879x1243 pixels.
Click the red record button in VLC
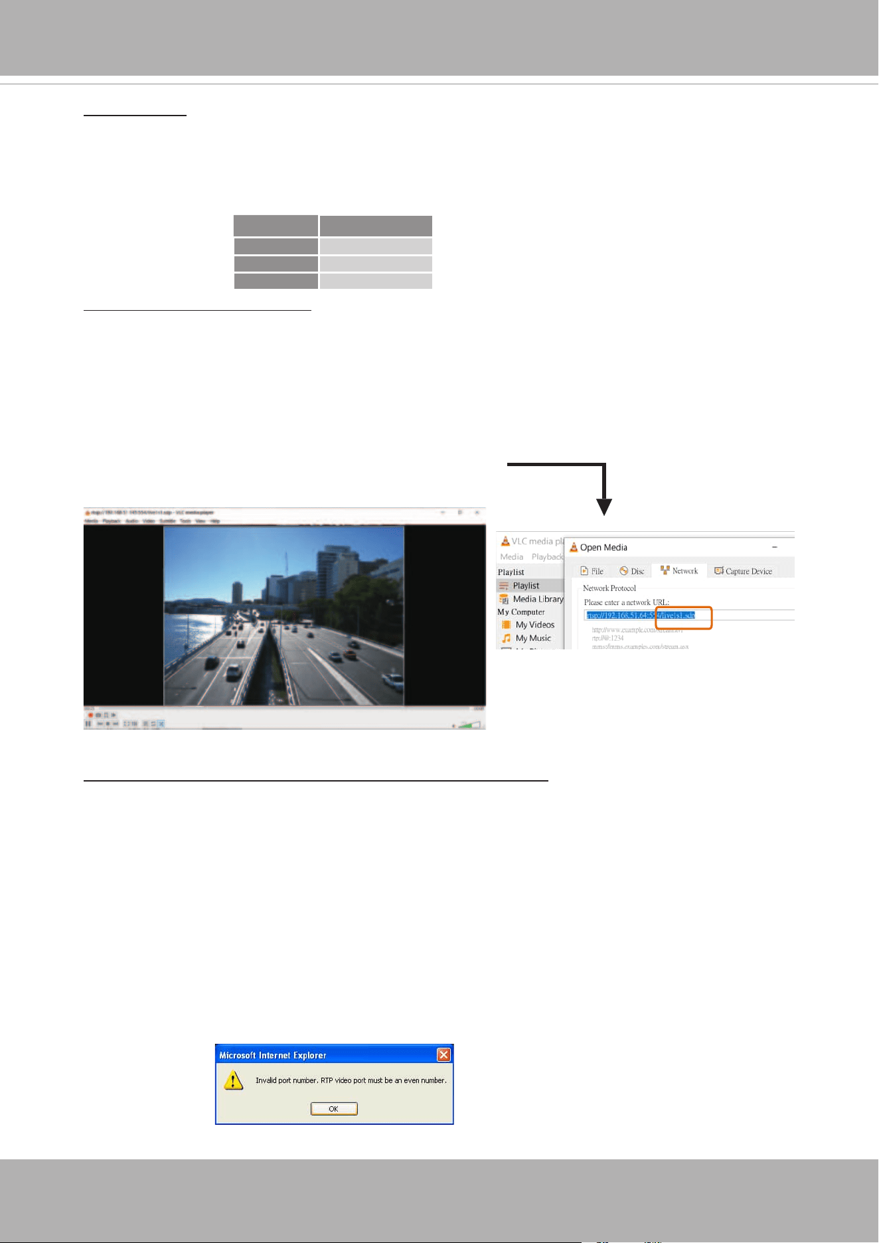click(90, 715)
